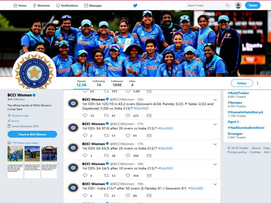Open the third media thumbnail of team group

click(49, 154)
